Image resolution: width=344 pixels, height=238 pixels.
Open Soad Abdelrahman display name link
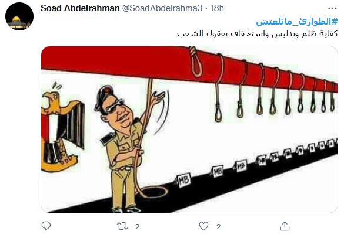(80, 8)
